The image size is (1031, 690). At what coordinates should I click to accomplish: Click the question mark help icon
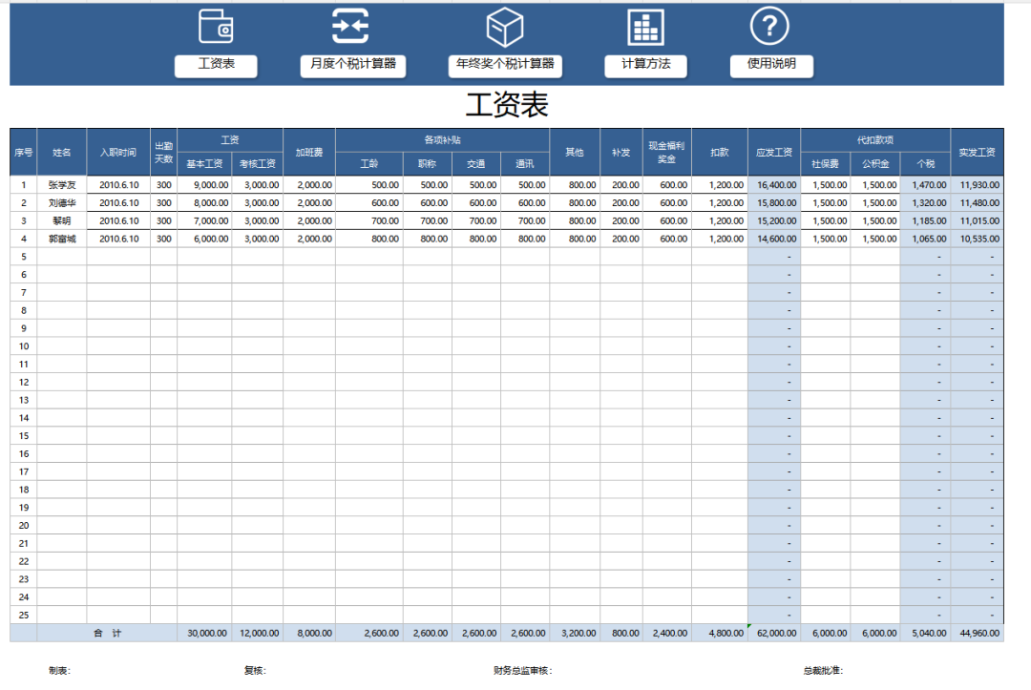pos(769,26)
